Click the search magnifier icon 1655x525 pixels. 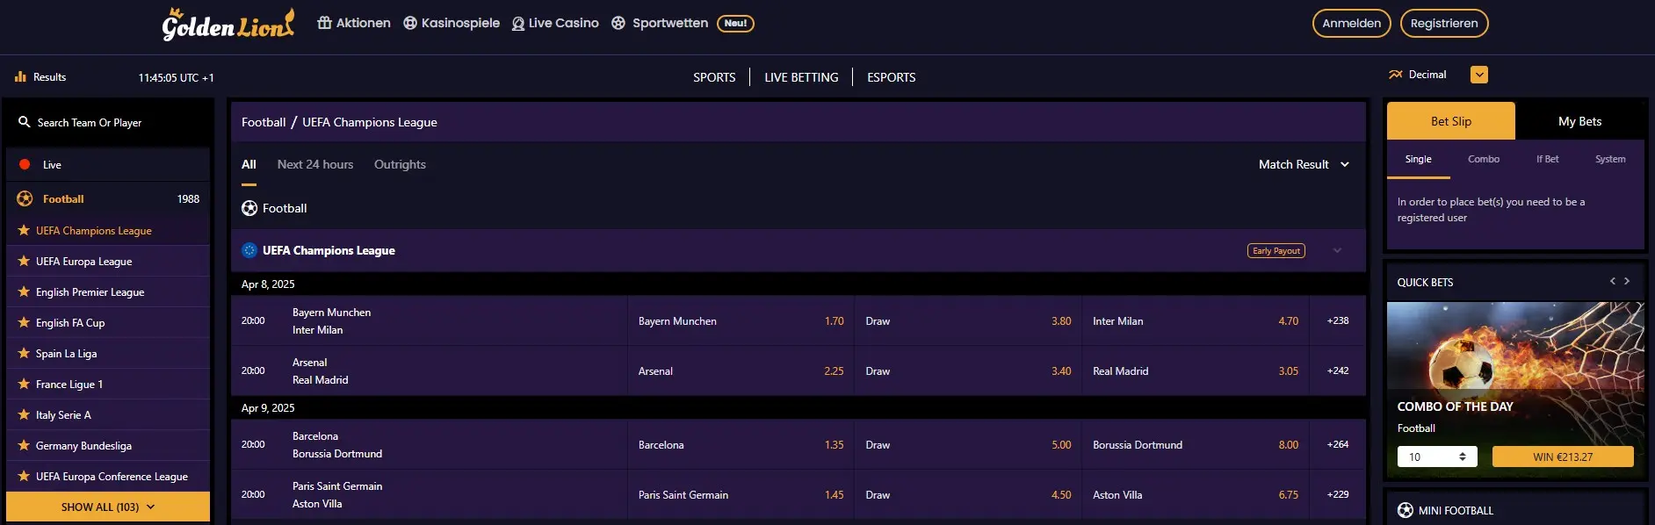(x=25, y=122)
